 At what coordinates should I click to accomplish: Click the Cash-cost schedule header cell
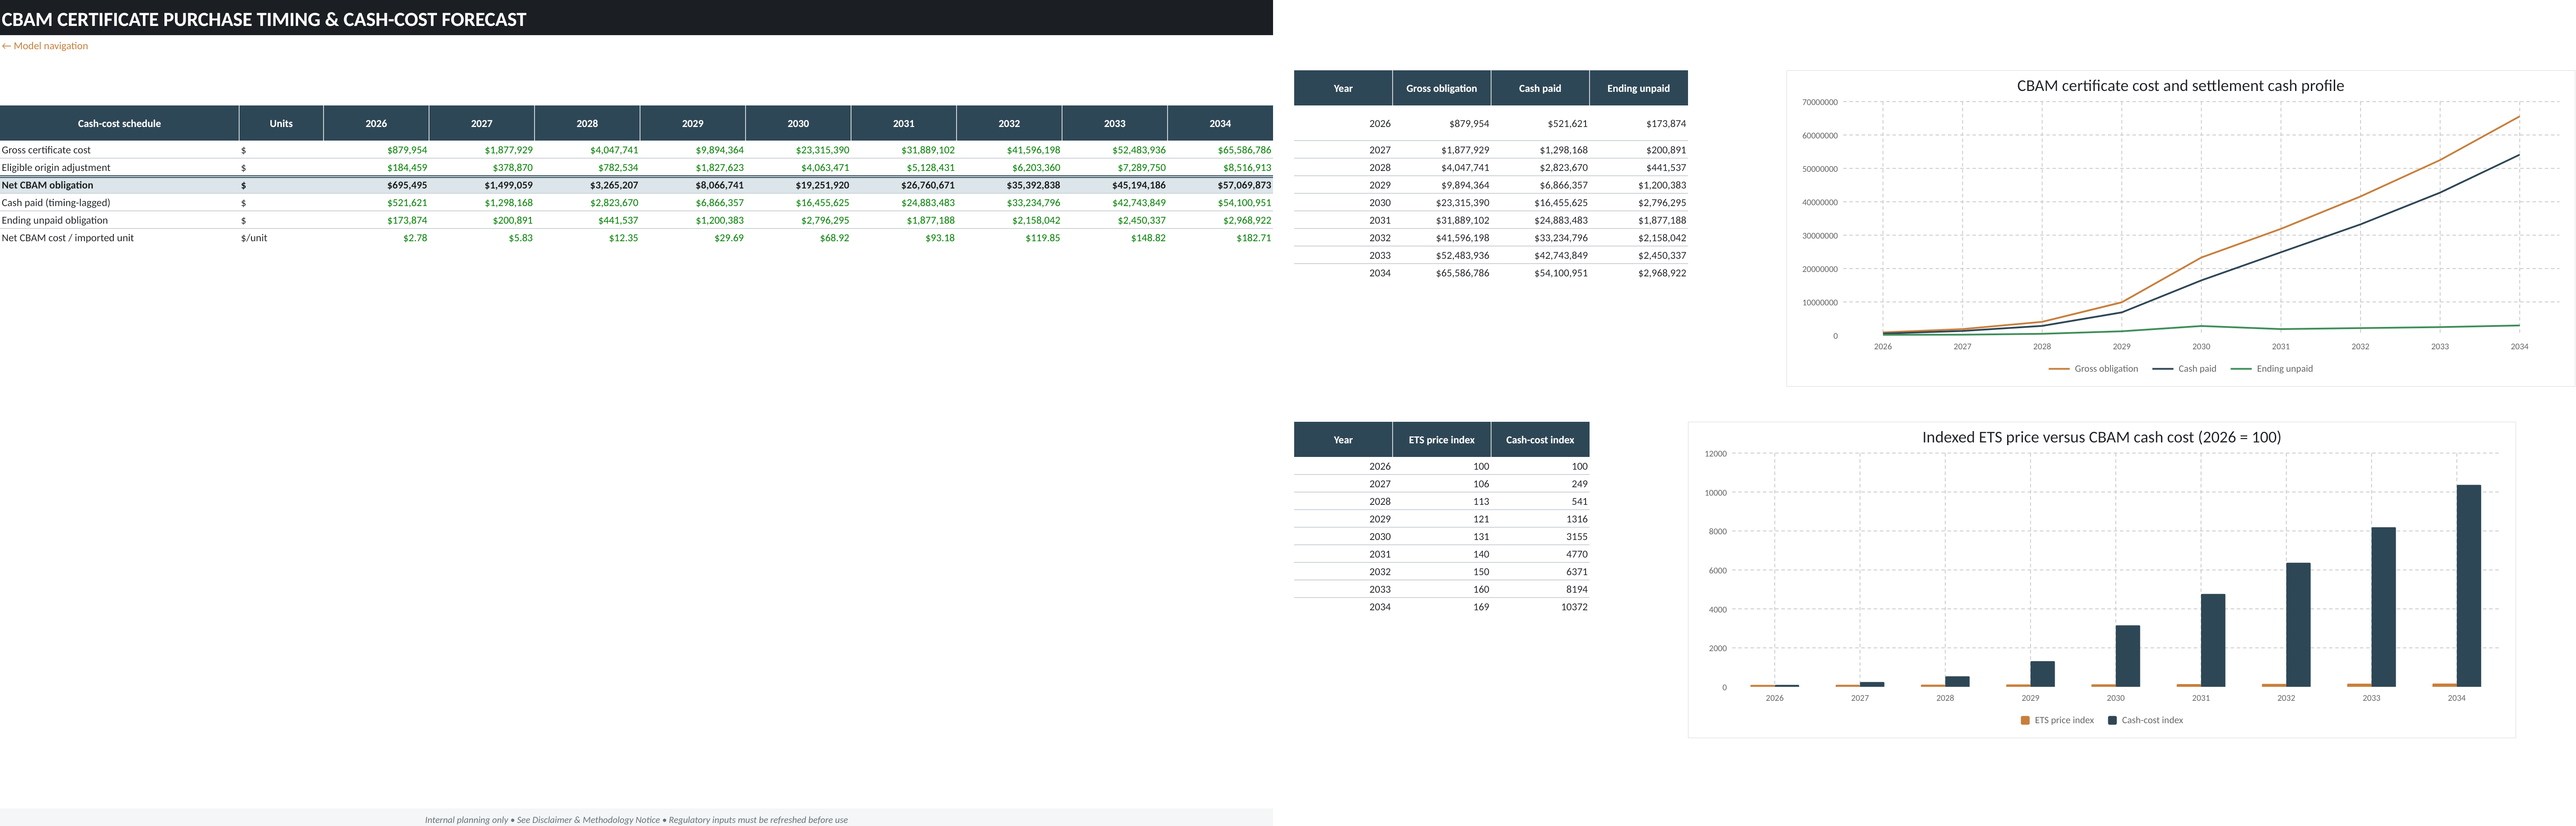(x=119, y=123)
